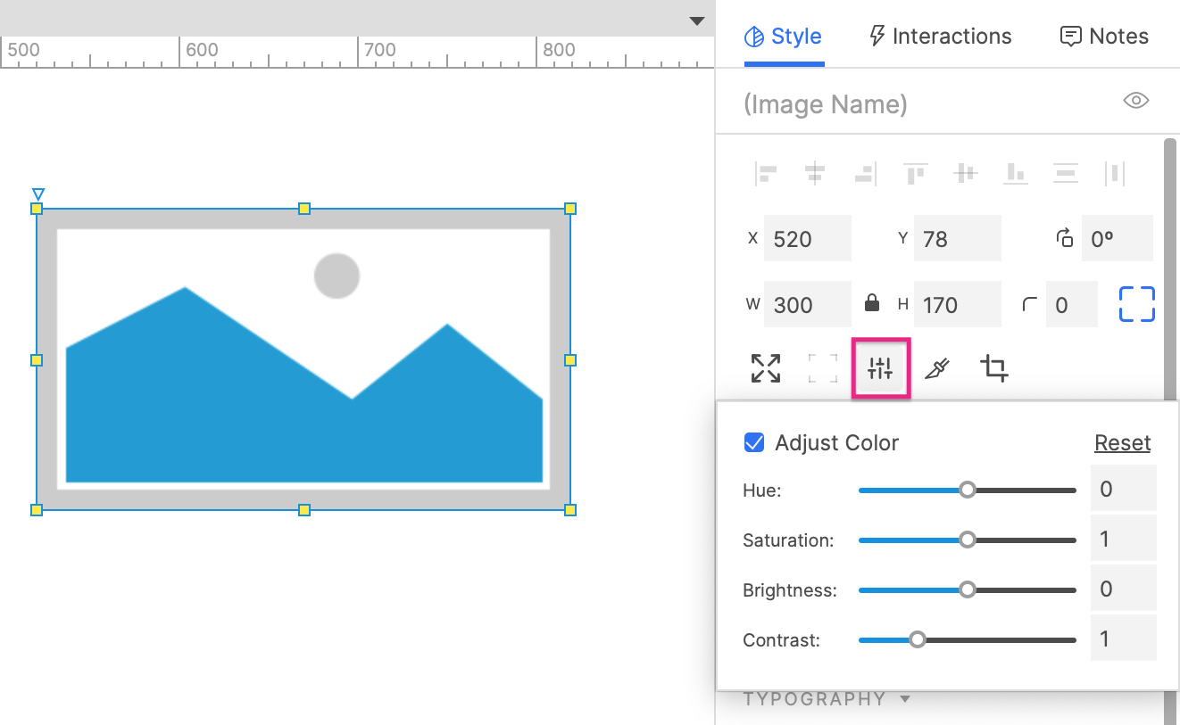Uncheck the Adjust Color checkbox
1180x725 pixels.
point(753,442)
